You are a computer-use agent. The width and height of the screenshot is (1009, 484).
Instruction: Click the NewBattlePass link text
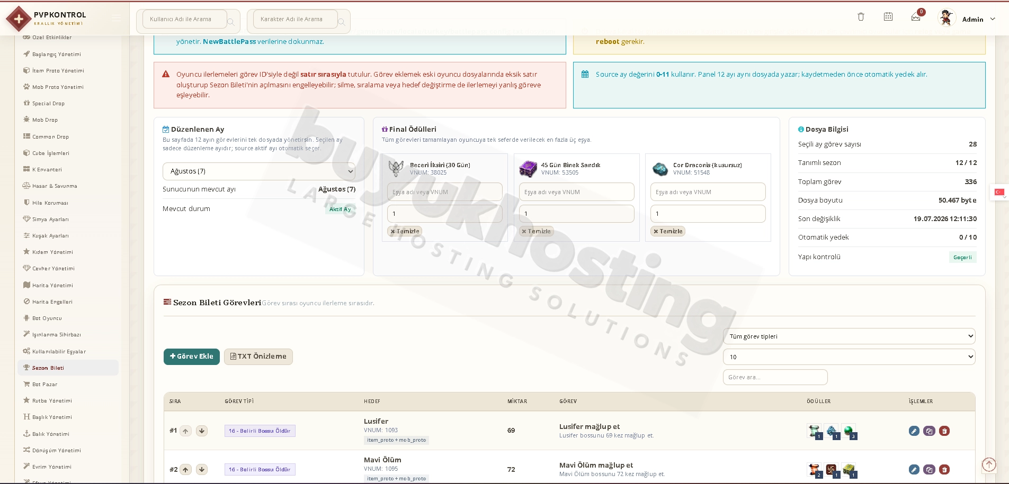(x=229, y=41)
